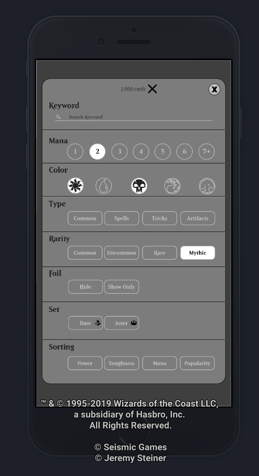Click the magnifier search icon
Viewport: 259px width, 476px height.
[58, 117]
